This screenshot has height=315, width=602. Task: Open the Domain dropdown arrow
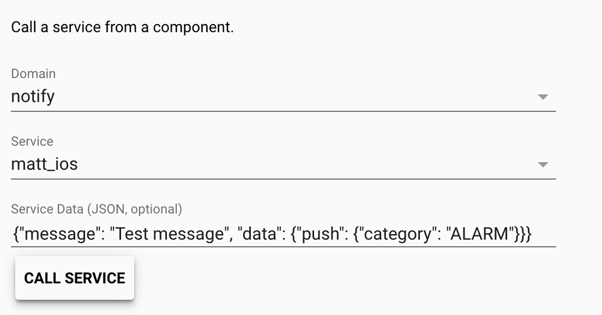[x=543, y=97]
